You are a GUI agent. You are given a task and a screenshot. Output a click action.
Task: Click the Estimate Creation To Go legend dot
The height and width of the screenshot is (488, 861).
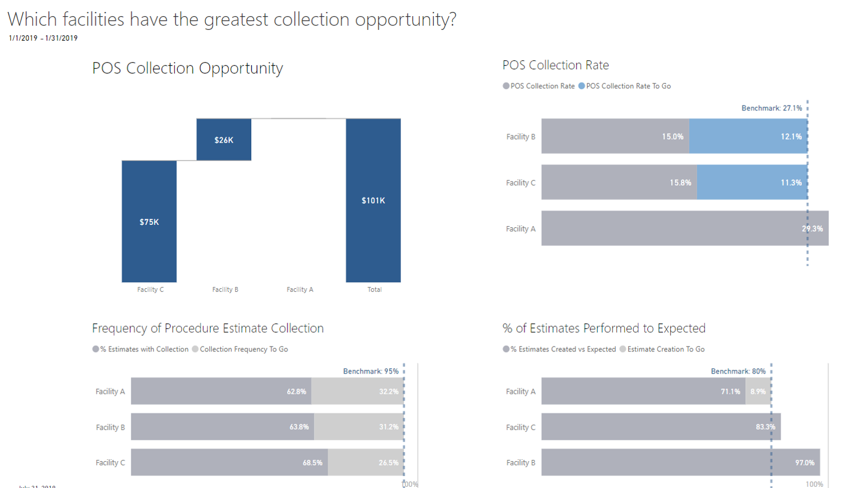(623, 349)
